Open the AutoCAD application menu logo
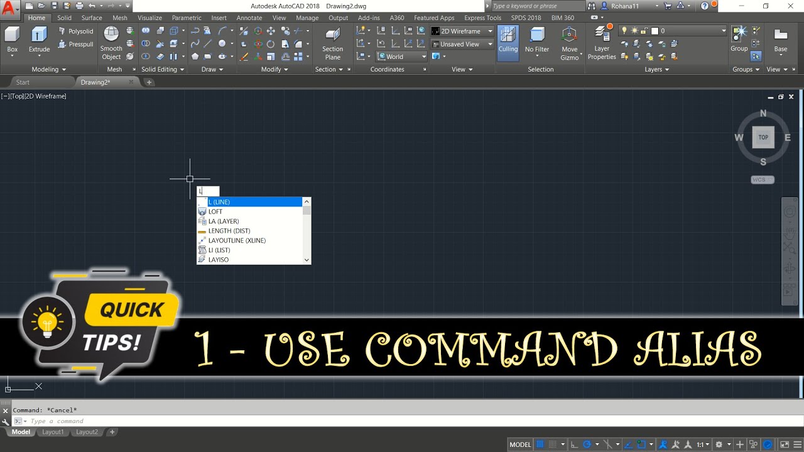The width and height of the screenshot is (804, 452). point(9,9)
